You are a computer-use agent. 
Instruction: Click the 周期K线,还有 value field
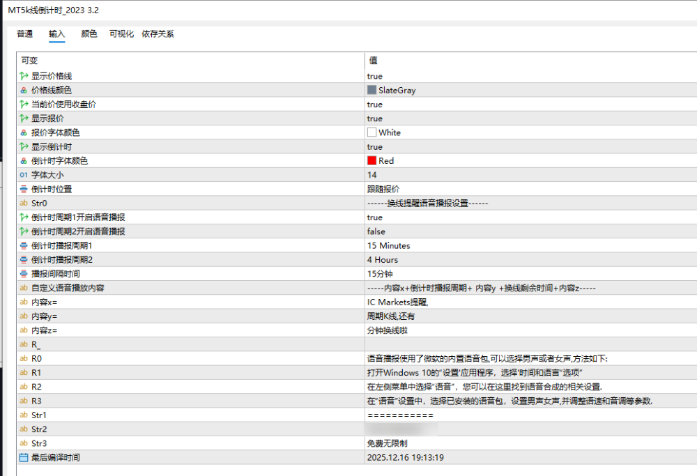click(530, 316)
